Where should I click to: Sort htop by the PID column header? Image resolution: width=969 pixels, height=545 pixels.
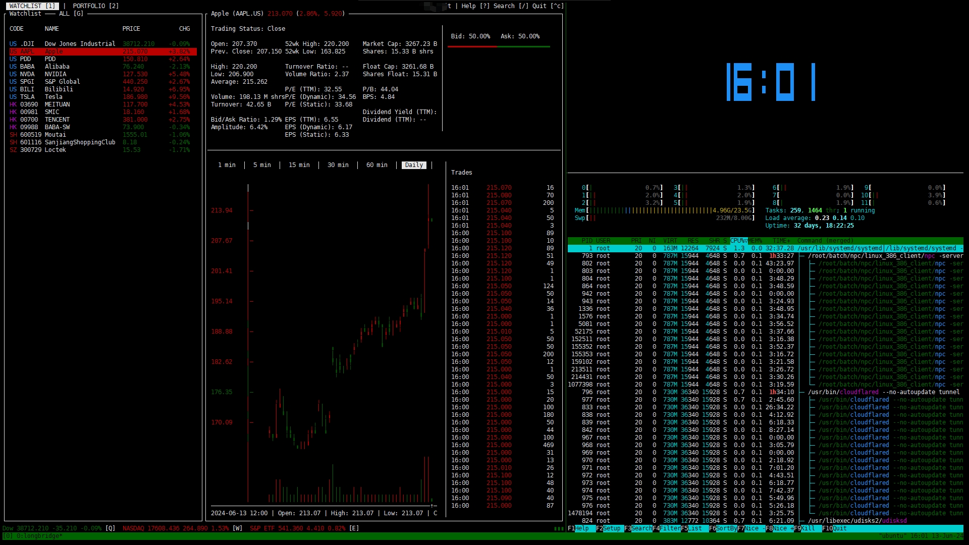(587, 241)
